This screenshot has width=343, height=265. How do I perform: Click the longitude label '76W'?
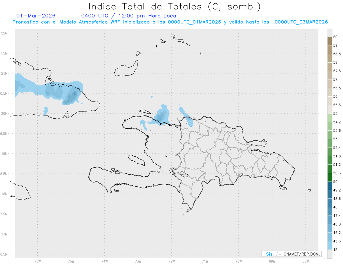pos(37,261)
